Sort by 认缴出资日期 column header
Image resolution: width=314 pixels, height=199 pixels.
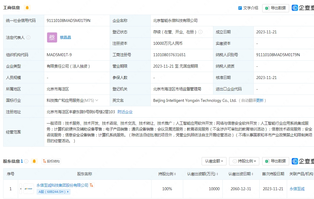(x=241, y=174)
